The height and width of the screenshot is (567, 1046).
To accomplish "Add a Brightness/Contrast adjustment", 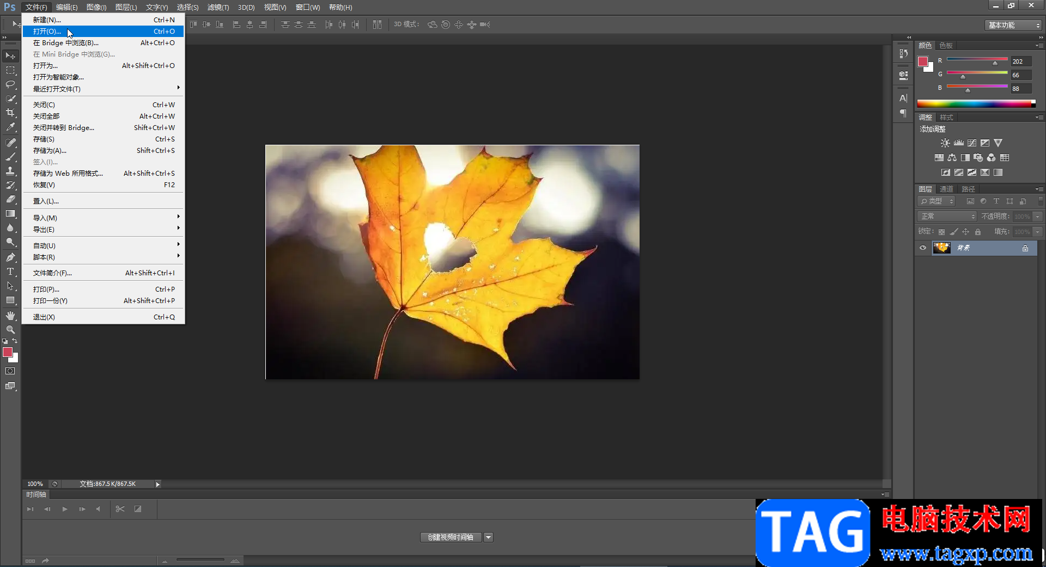I will tap(945, 143).
